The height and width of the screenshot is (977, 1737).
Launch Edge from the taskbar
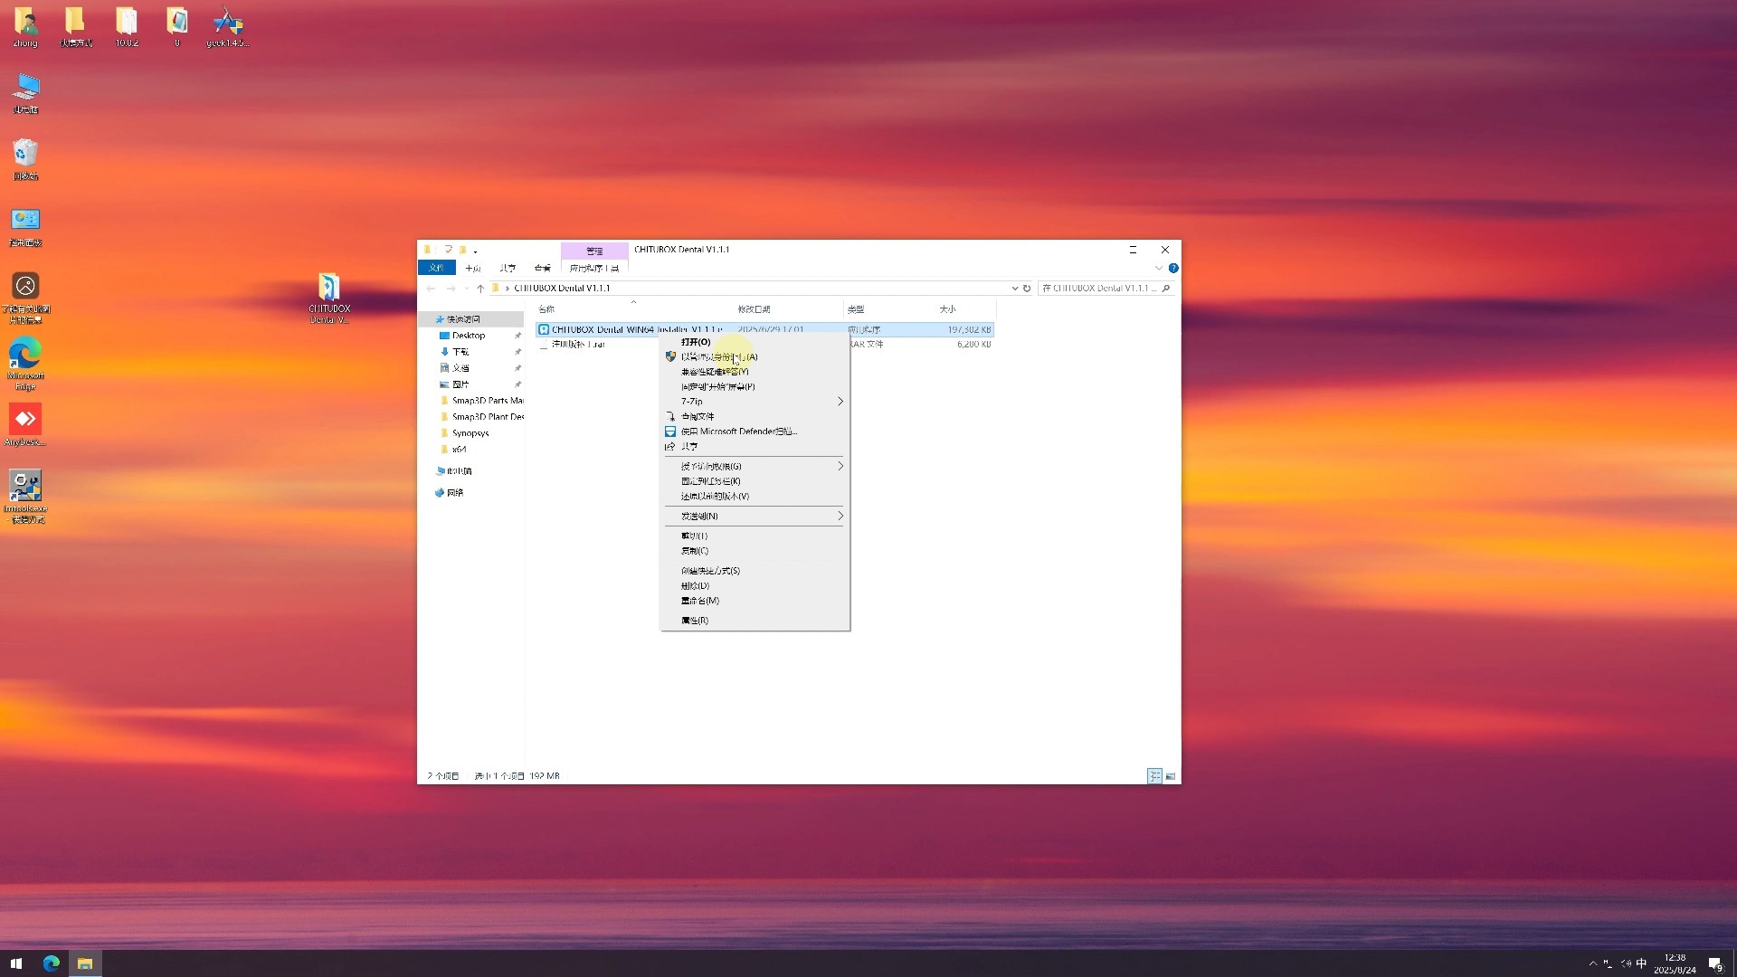pyautogui.click(x=51, y=963)
